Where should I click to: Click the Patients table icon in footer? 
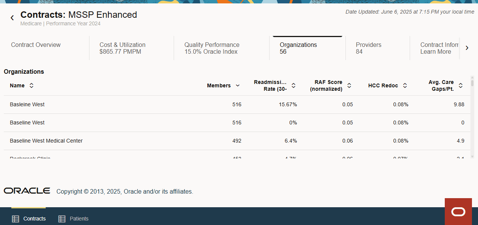pyautogui.click(x=62, y=219)
